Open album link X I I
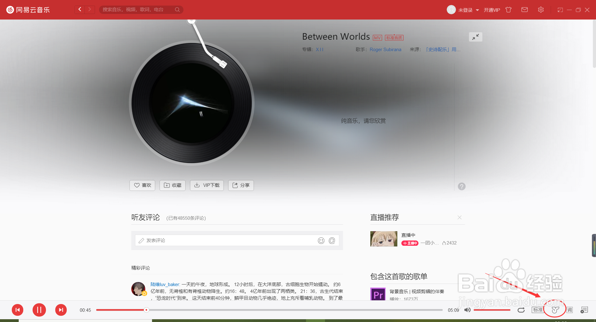The image size is (596, 322). point(320,50)
